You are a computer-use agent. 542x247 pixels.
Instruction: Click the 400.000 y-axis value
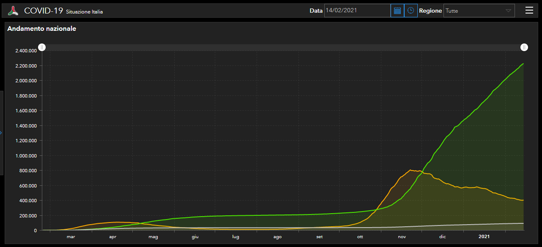(x=28, y=201)
